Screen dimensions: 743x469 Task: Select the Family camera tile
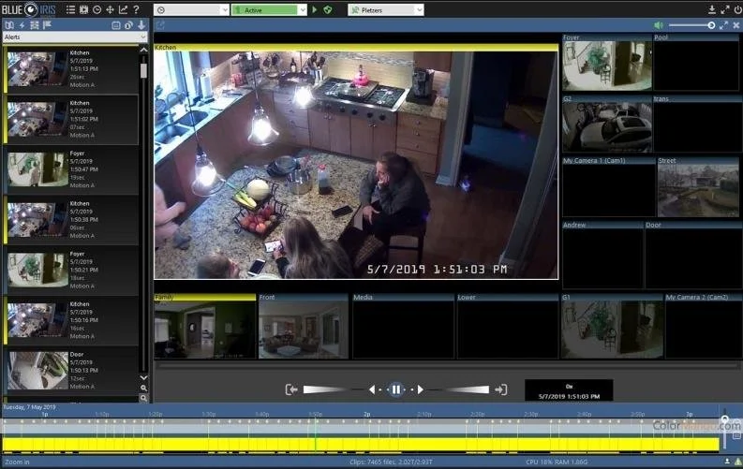tap(204, 326)
